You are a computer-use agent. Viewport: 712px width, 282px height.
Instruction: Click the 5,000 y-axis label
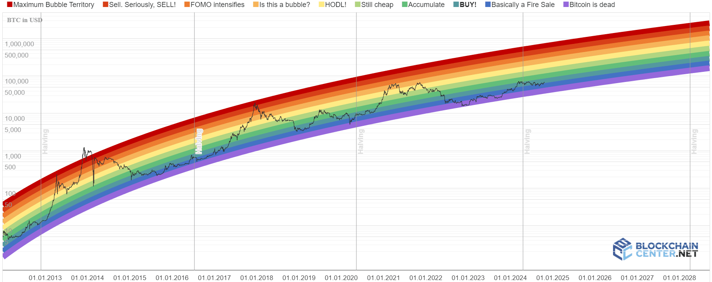click(x=13, y=130)
